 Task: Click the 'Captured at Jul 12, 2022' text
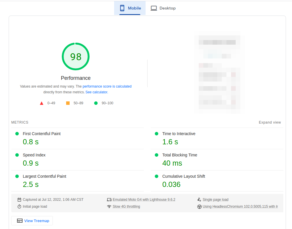53,200
